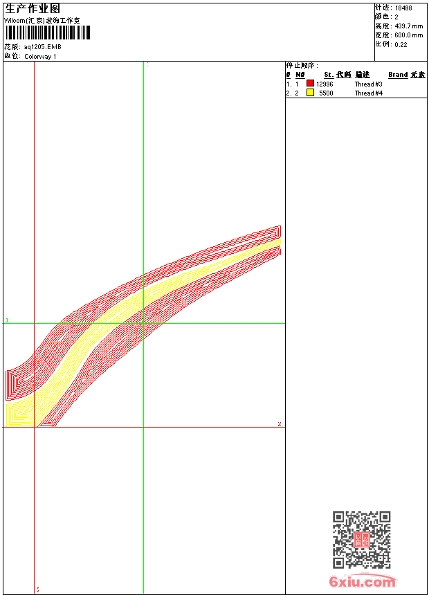Click the barcode under the Wilcom title
The image size is (429, 595).
pyautogui.click(x=48, y=33)
